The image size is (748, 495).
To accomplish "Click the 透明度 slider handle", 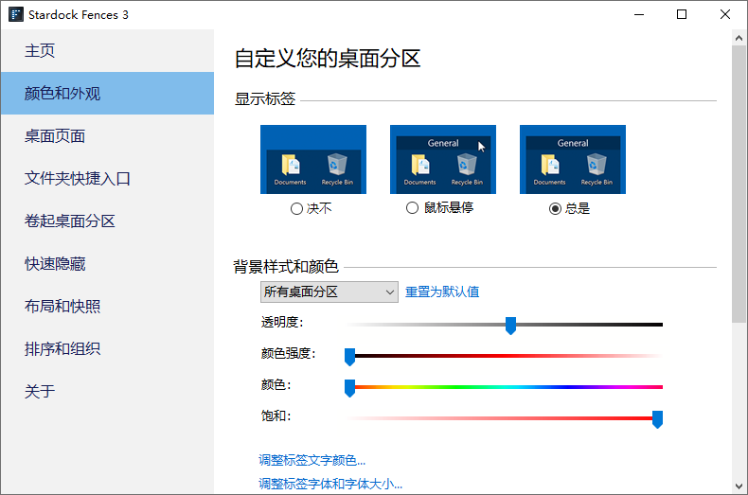I will click(x=510, y=326).
